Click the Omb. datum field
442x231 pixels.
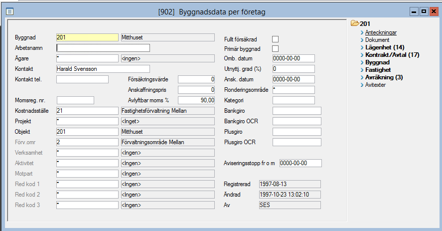(294, 58)
